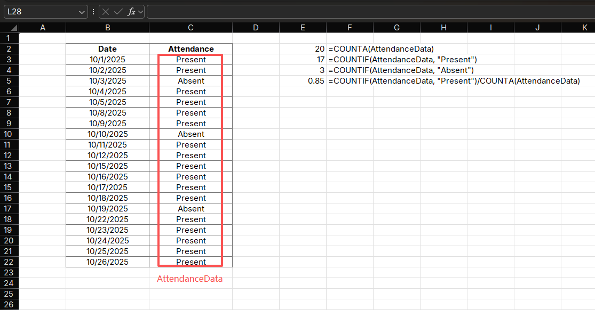This screenshot has height=310, width=595.
Task: Click inside the formula bar input field
Action: (x=368, y=12)
